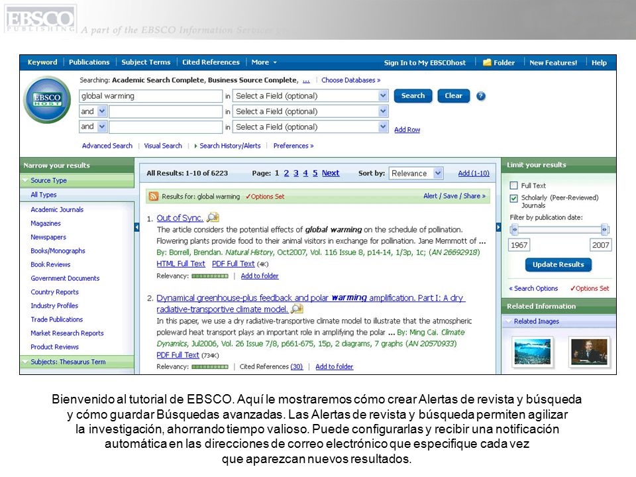Open the Sort by Relevance dropdown
Viewport: 636px width, 477px height.
pyautogui.click(x=416, y=173)
